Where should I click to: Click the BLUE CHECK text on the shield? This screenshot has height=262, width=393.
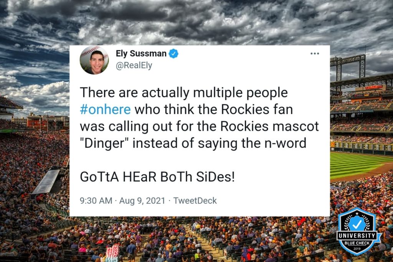[x=357, y=243]
